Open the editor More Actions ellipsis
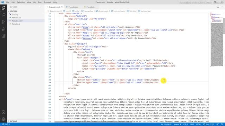Viewport: 225px width, 126px height. click(x=222, y=7)
